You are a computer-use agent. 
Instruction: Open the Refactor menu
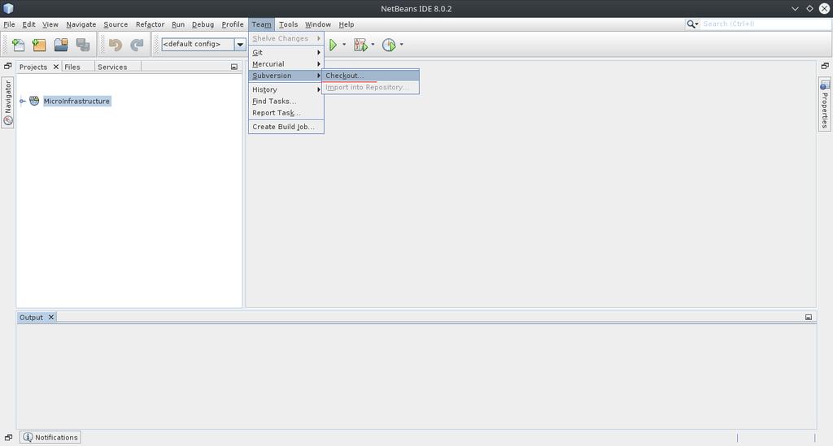pyautogui.click(x=150, y=24)
